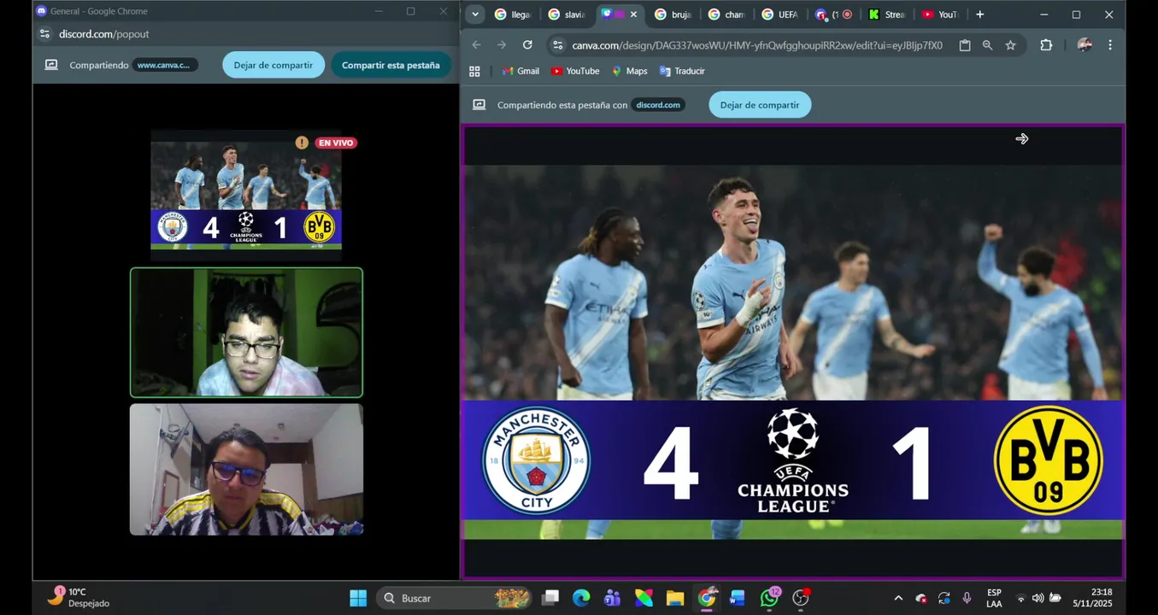Click the clipboard icon in the address bar
1158x615 pixels.
click(x=965, y=45)
